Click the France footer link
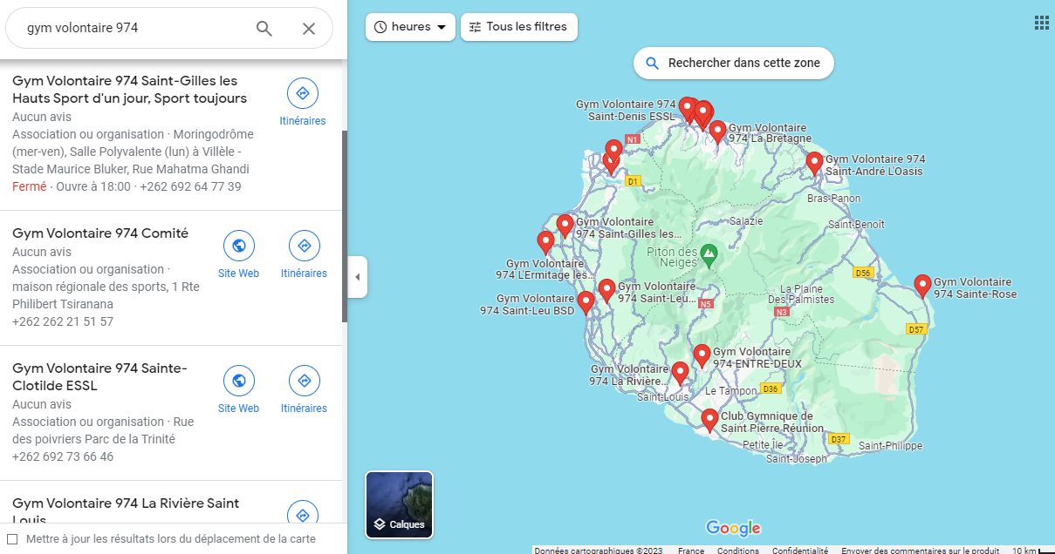The image size is (1055, 554). pyautogui.click(x=691, y=550)
